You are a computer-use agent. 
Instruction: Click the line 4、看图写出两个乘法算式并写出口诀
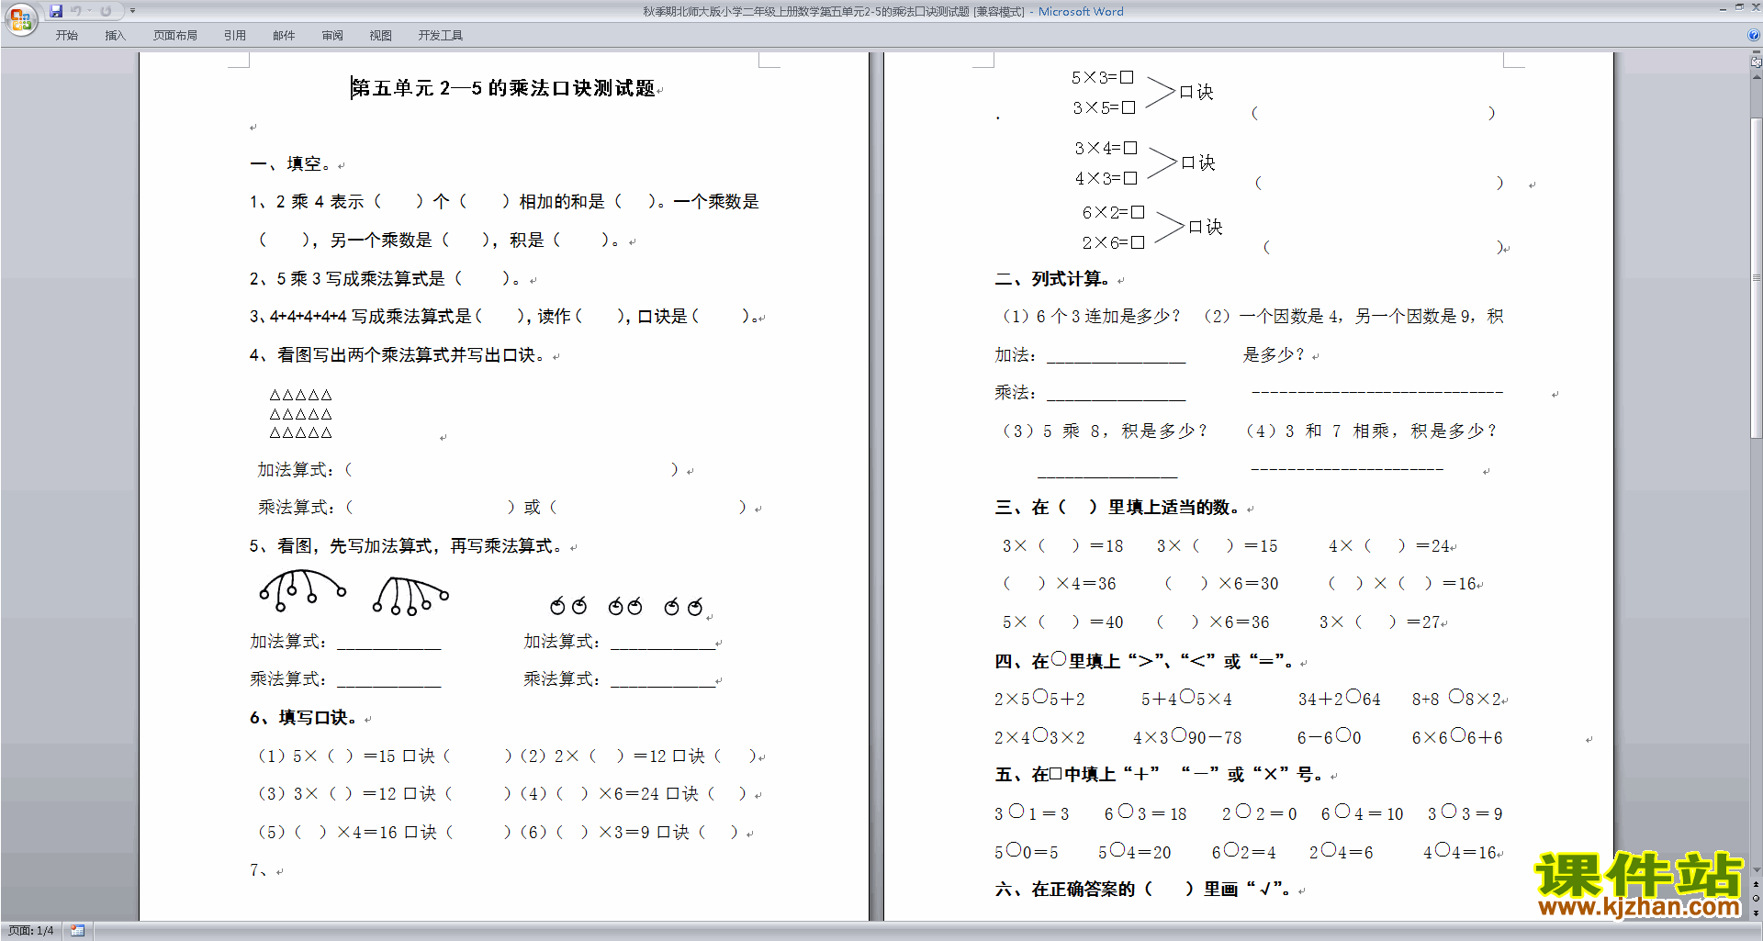[398, 354]
